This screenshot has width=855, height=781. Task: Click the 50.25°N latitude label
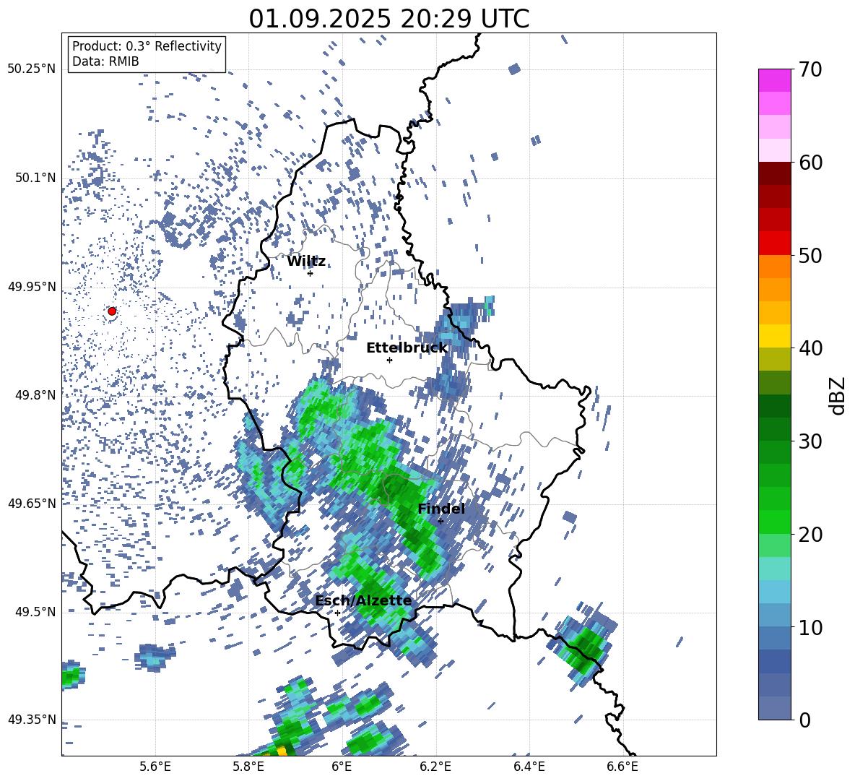[32, 69]
